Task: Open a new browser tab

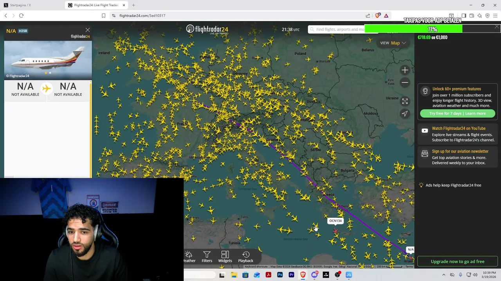Action: tap(133, 5)
